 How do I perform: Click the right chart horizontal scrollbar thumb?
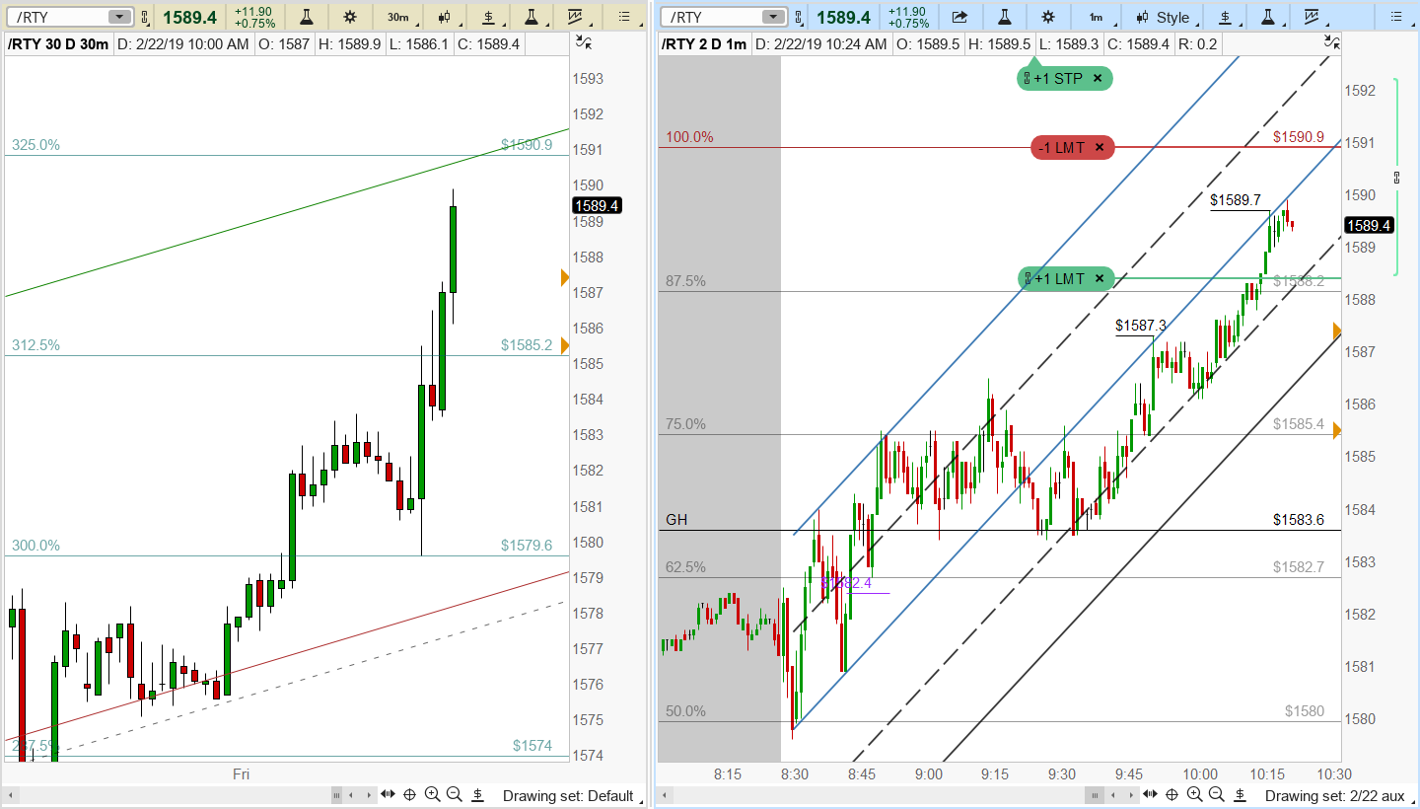coord(1096,795)
